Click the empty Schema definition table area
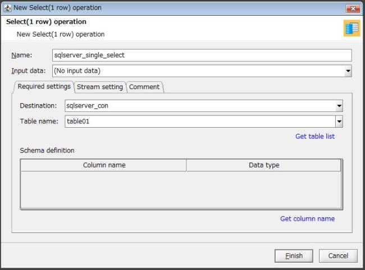Screen dimensions: 365x270 [180, 189]
